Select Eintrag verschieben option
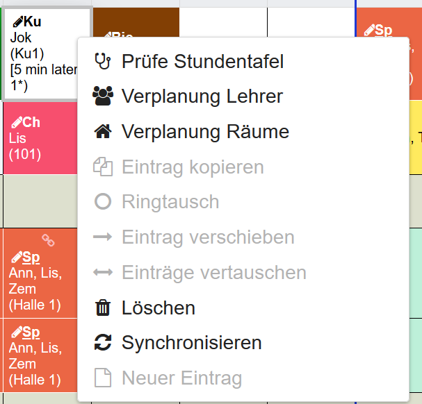Viewport: 422px width, 404px height. 208,237
